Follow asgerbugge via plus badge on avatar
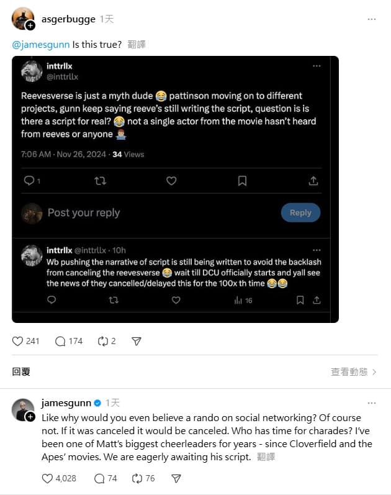Image resolution: width=391 pixels, height=495 pixels. [x=30, y=25]
